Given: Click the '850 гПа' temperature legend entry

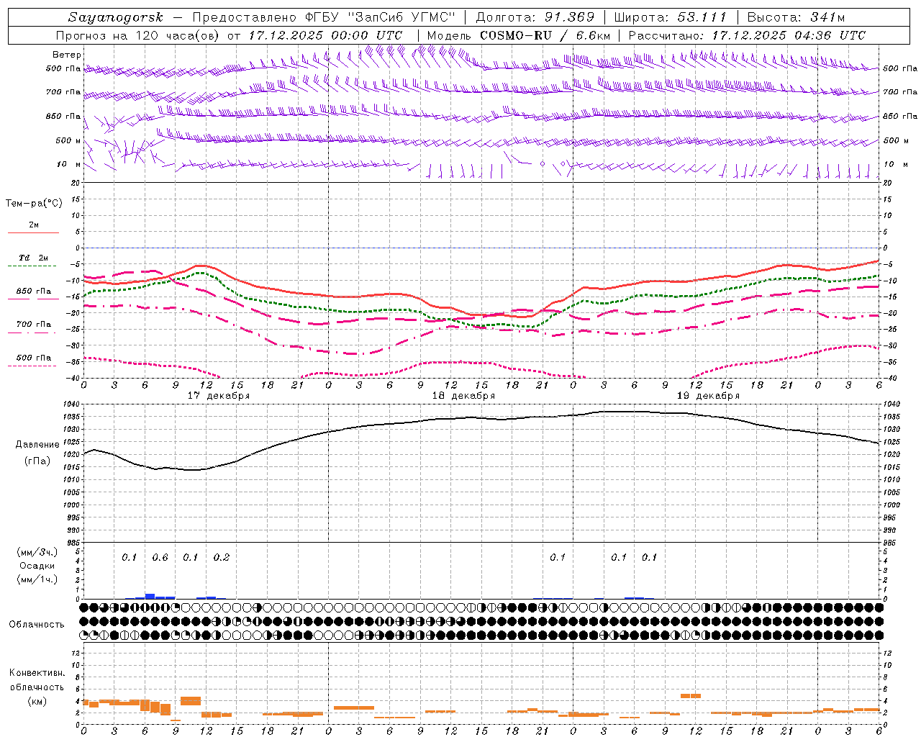Looking at the screenshot, I should click(x=34, y=291).
